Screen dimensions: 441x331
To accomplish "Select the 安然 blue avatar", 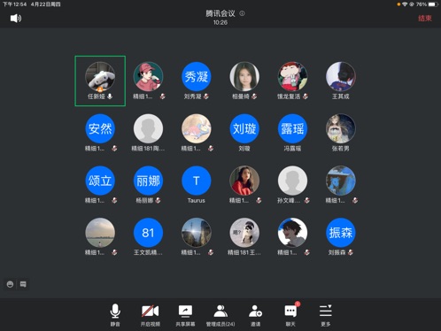I will [100, 128].
